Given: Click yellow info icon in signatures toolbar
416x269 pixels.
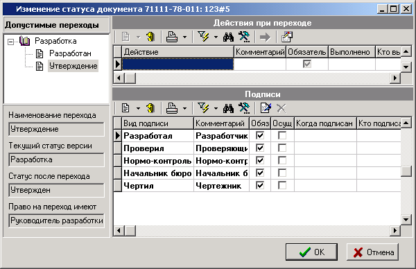Looking at the screenshot, I should (150, 108).
